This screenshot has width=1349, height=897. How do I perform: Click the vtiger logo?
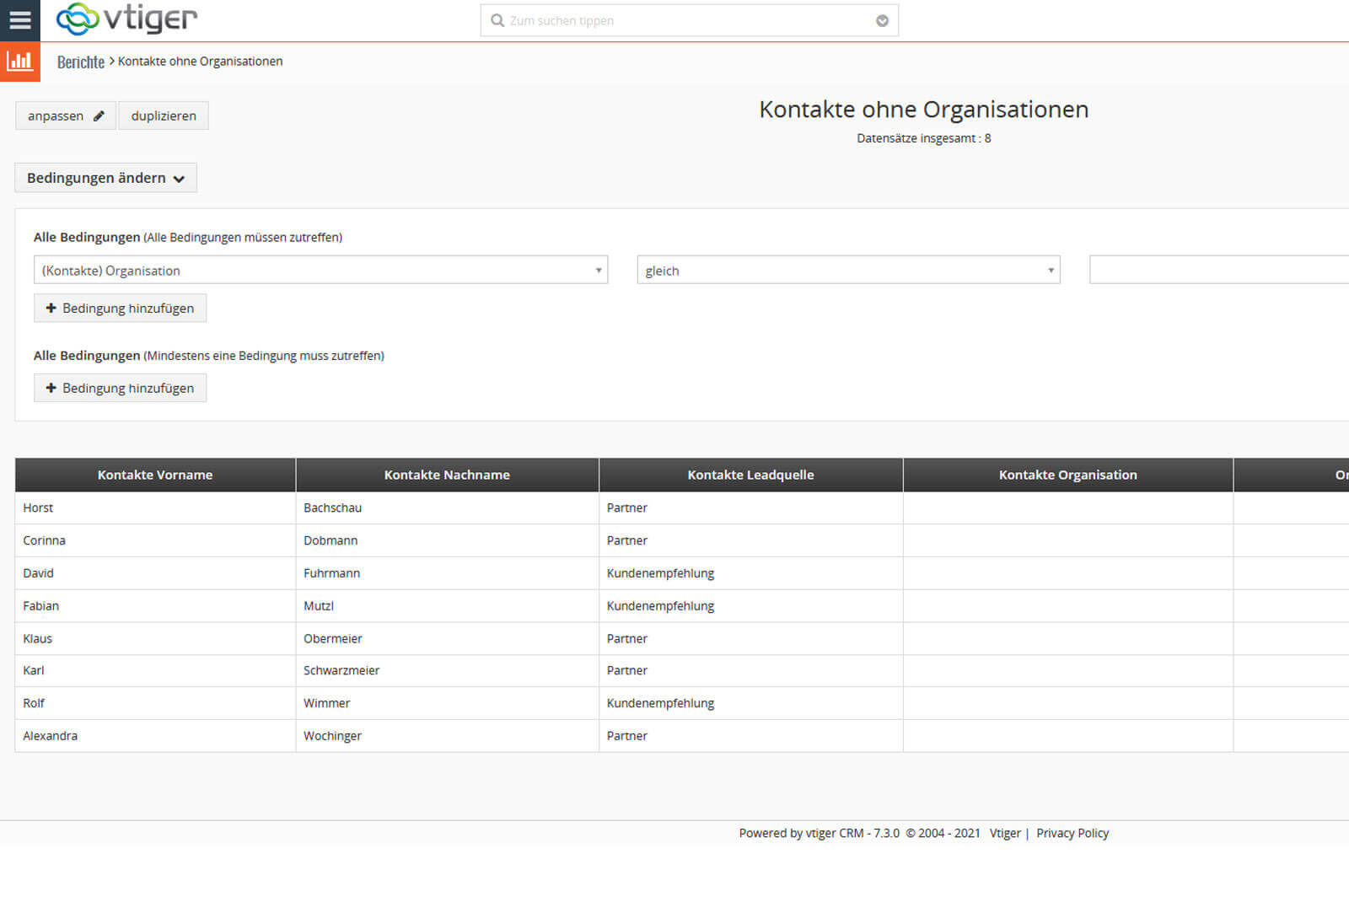126,19
